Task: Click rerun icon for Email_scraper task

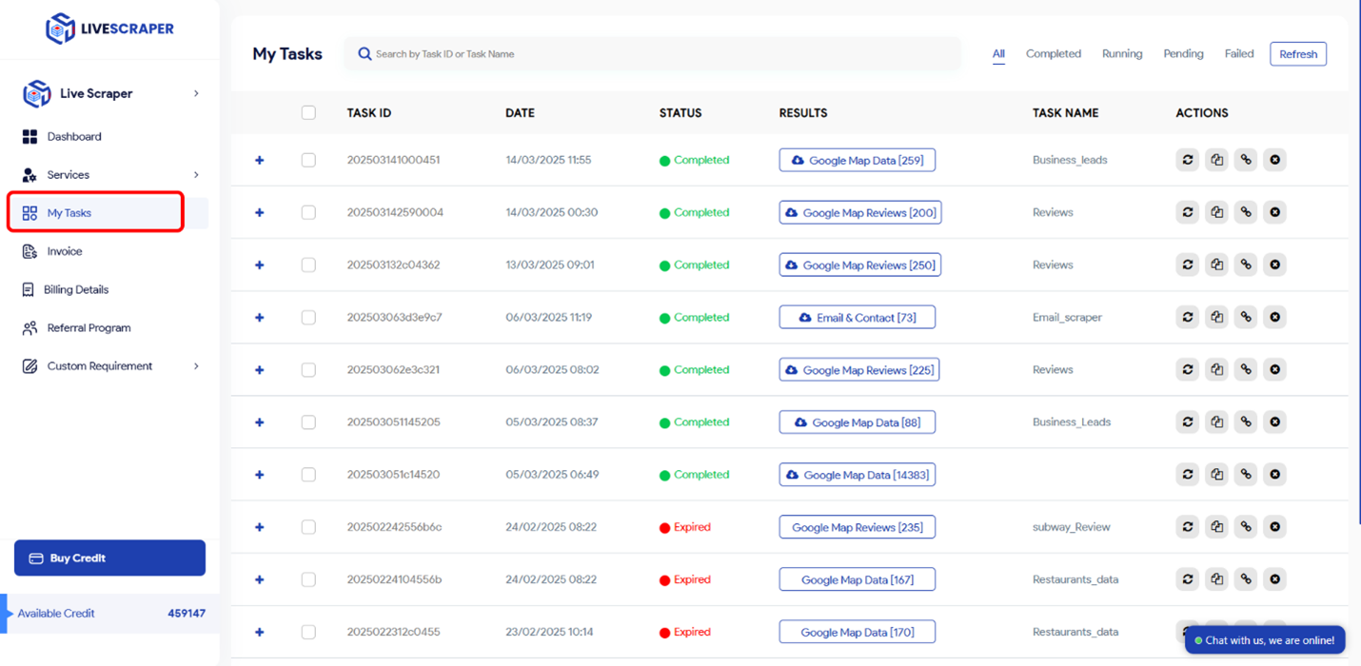Action: (x=1187, y=317)
